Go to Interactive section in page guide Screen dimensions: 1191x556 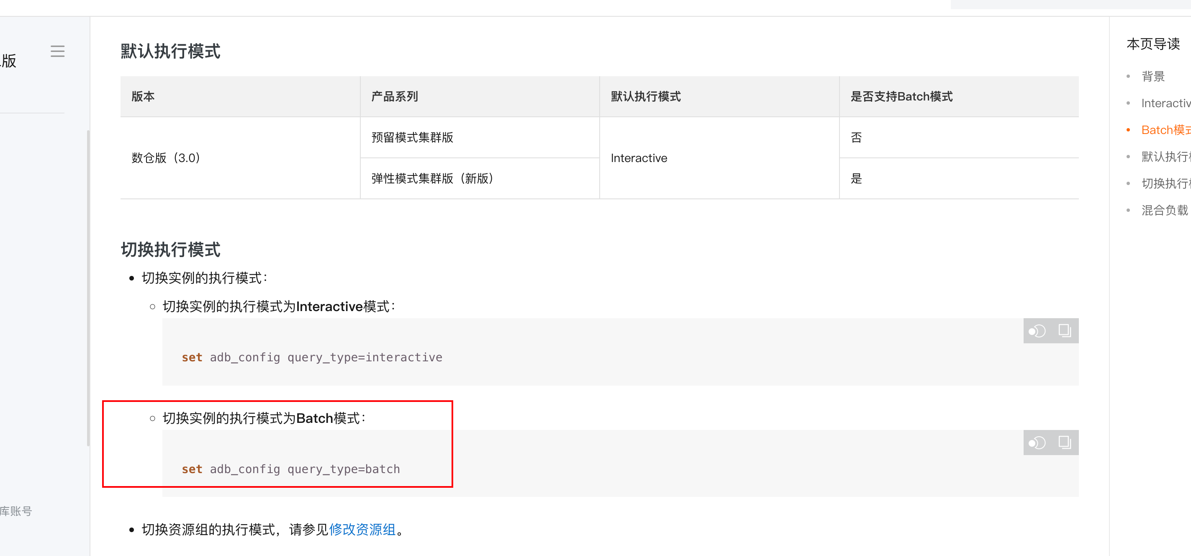tap(1165, 103)
